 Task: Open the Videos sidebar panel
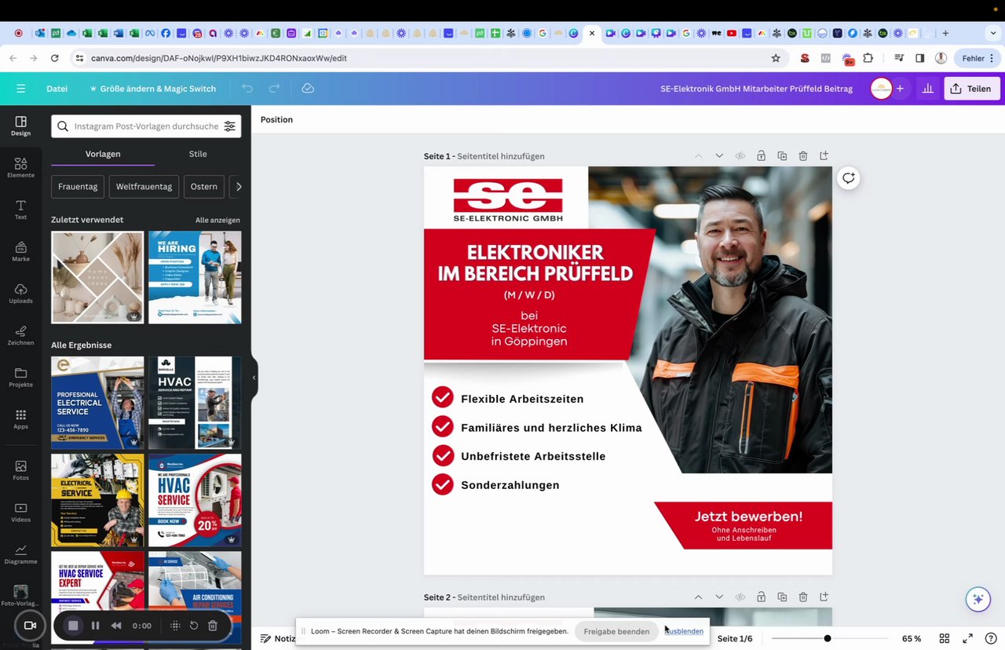pos(21,513)
